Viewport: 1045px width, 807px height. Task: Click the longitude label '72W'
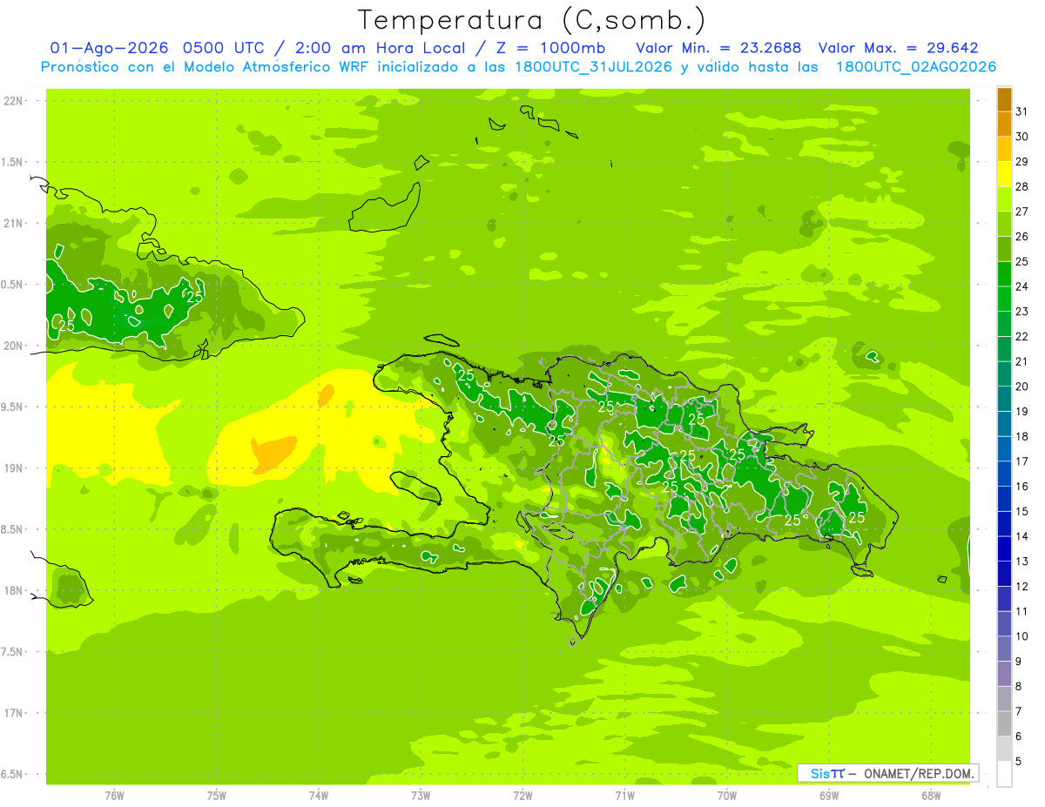pos(522,796)
